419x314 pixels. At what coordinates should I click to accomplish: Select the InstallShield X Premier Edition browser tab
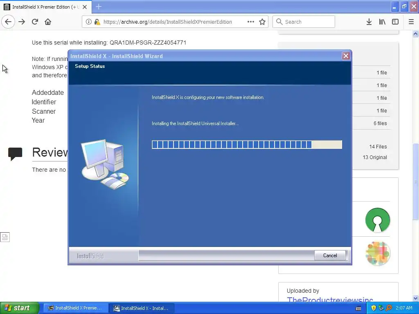[46, 7]
